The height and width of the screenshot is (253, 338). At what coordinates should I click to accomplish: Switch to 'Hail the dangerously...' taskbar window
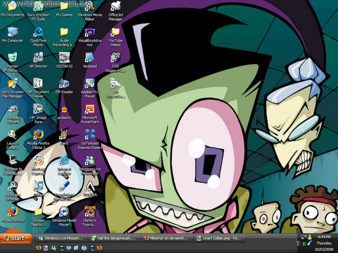pos(114,238)
